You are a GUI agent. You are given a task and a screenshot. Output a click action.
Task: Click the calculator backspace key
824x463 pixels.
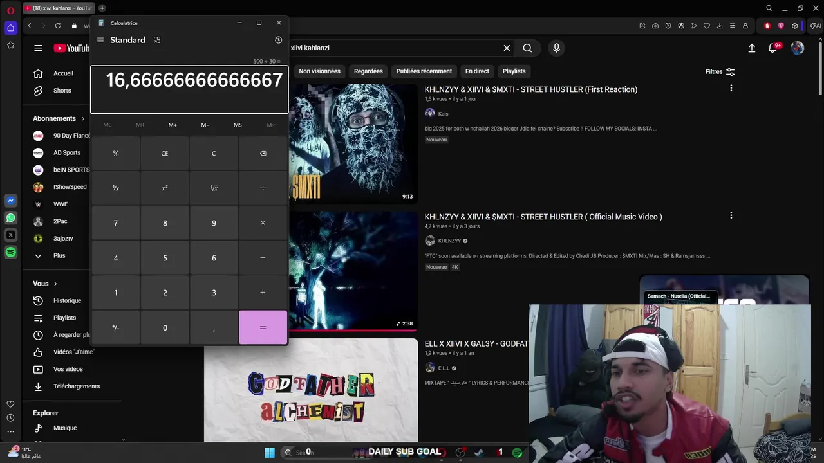[263, 154]
